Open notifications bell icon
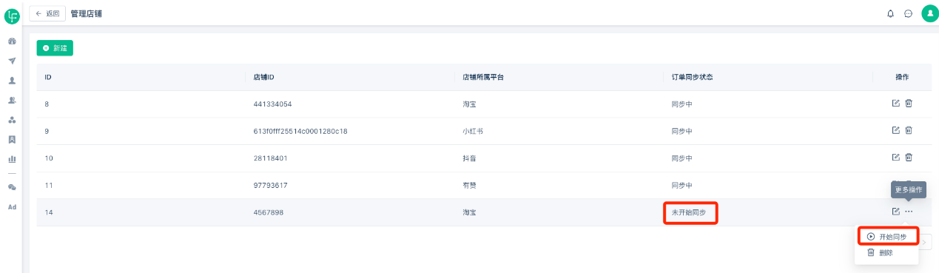 [x=890, y=14]
